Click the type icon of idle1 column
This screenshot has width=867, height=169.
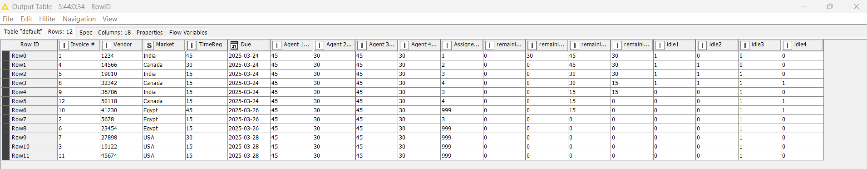660,45
